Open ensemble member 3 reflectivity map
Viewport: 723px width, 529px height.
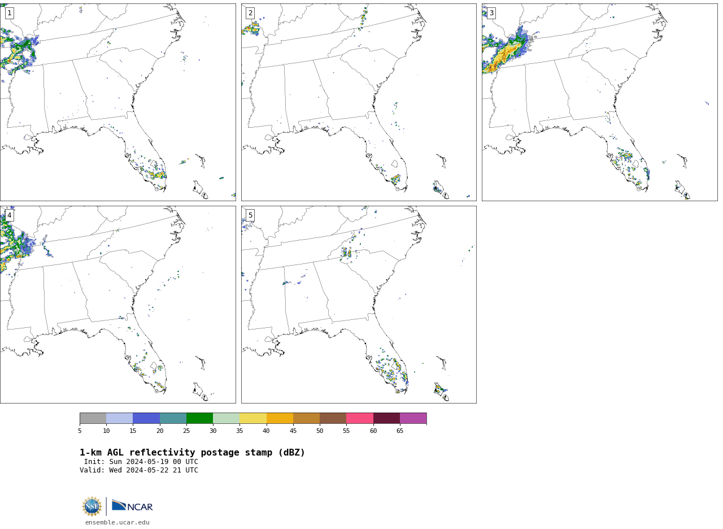[600, 102]
